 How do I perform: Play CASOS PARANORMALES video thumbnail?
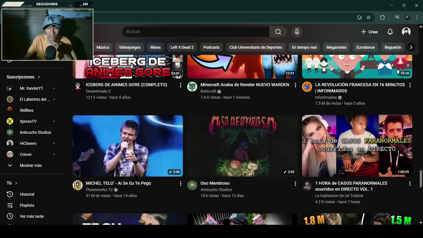point(357,146)
